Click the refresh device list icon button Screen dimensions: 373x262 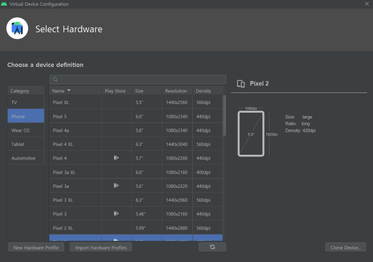(x=212, y=247)
